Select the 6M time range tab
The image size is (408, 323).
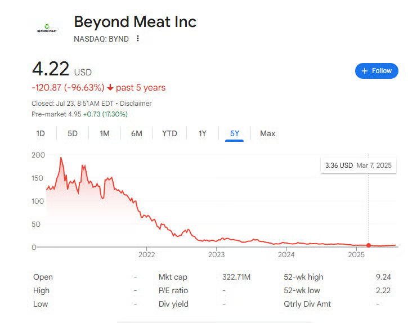(x=137, y=133)
